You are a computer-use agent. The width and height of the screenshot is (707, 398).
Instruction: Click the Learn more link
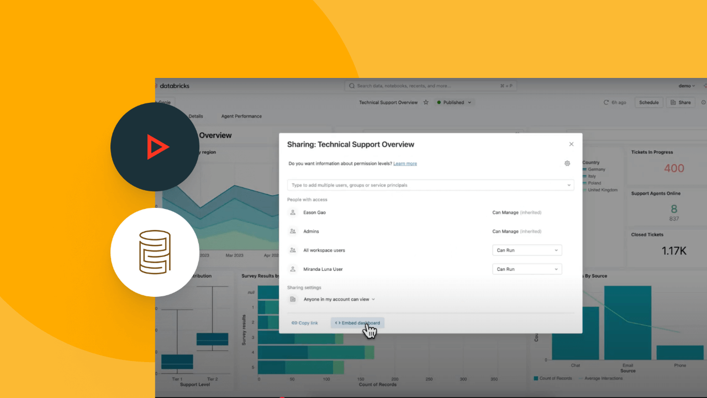405,164
